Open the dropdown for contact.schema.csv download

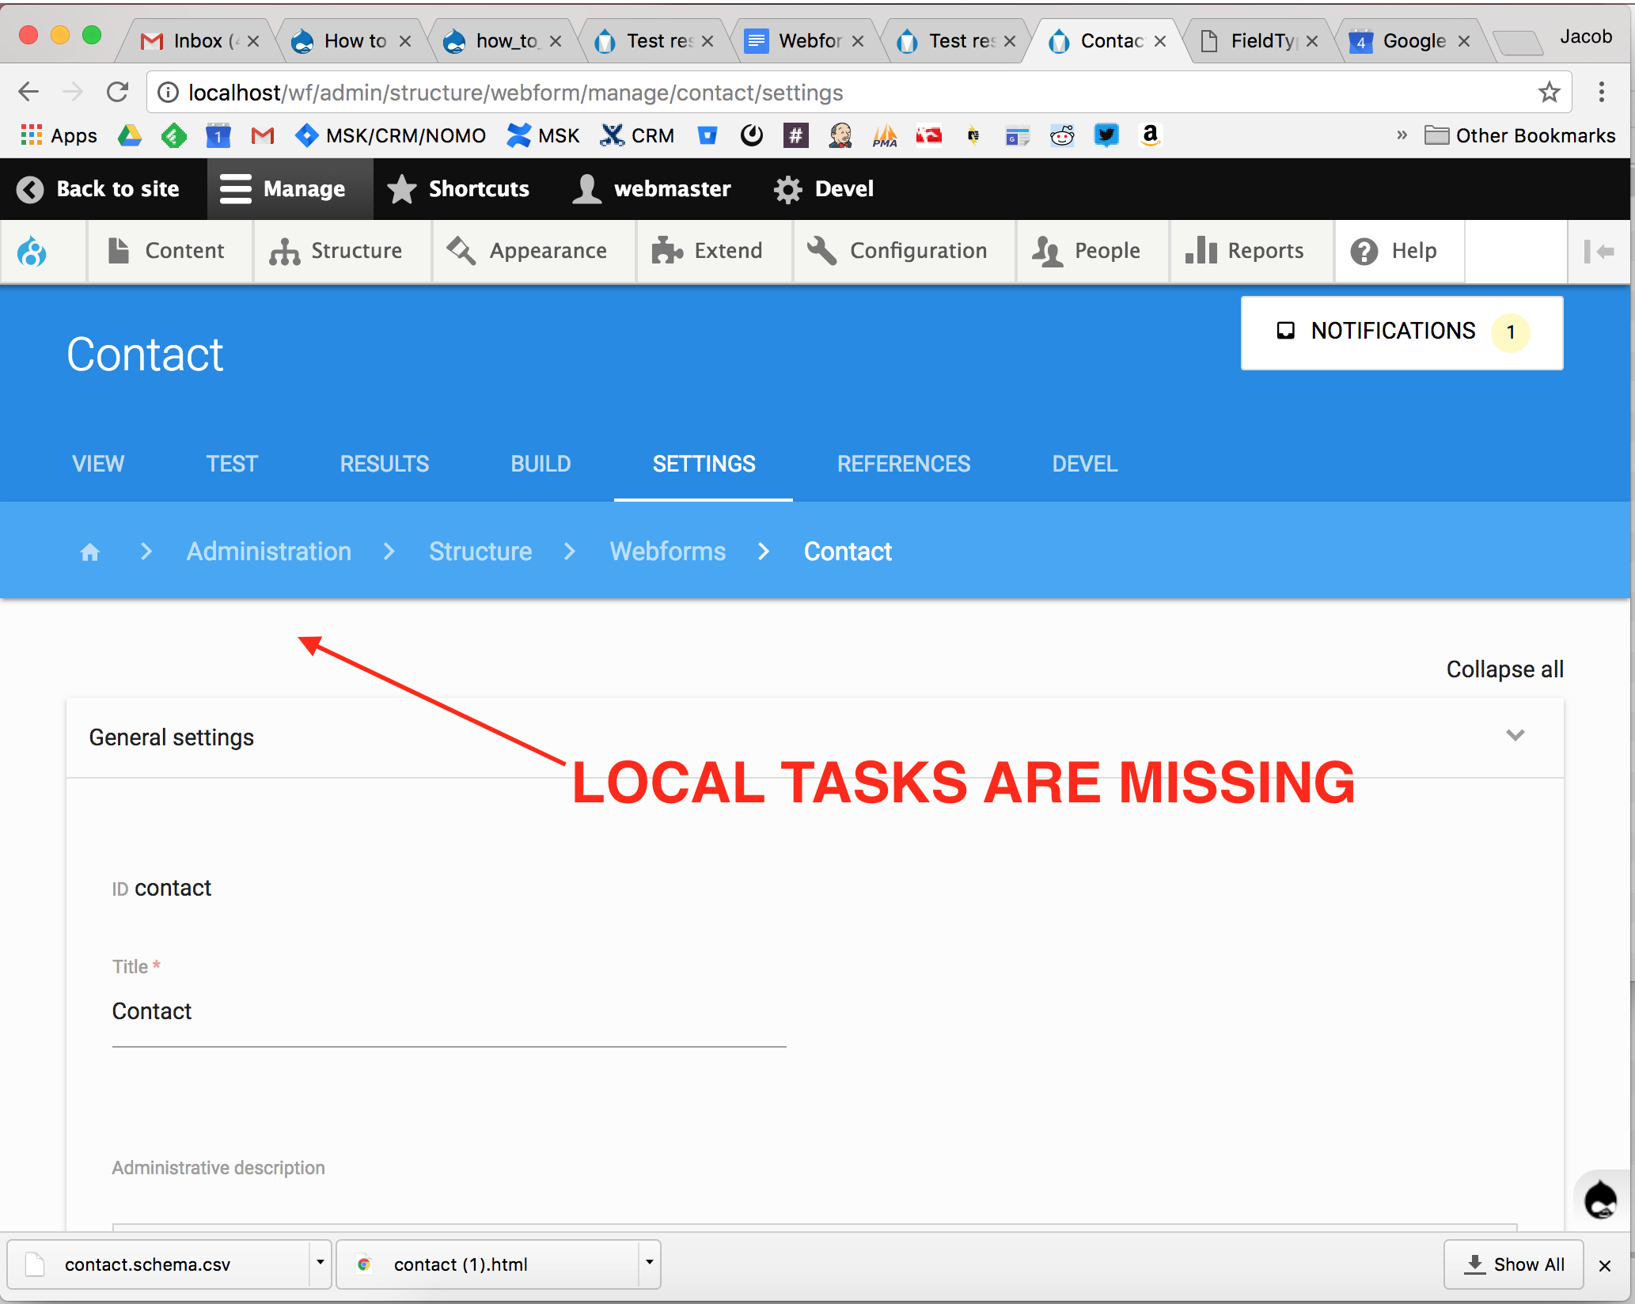(x=320, y=1264)
